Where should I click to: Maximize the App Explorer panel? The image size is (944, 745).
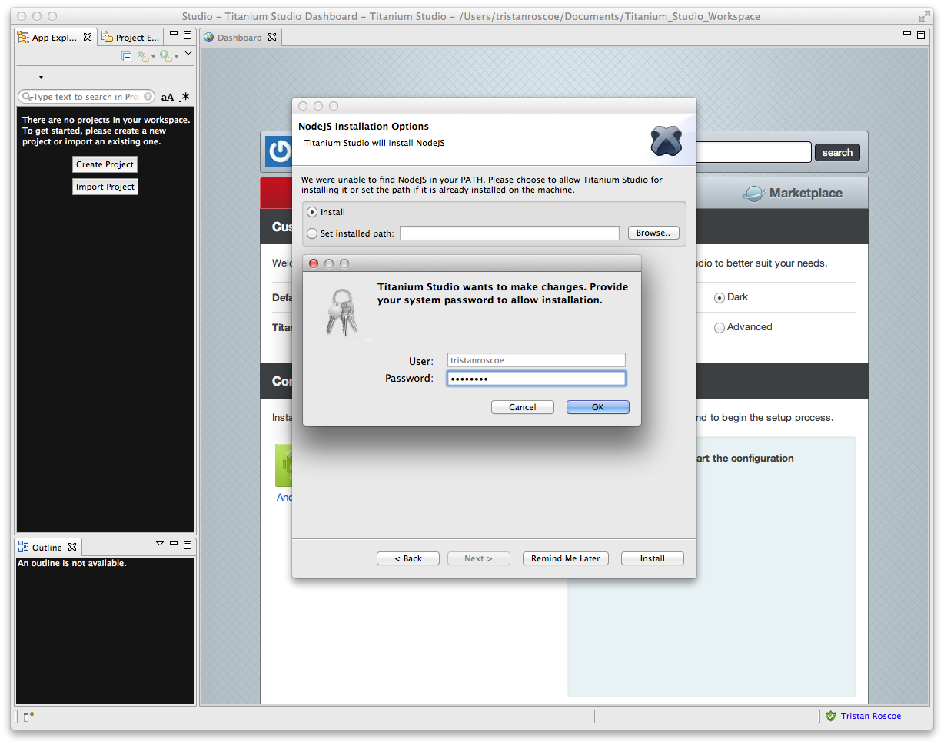(x=188, y=35)
